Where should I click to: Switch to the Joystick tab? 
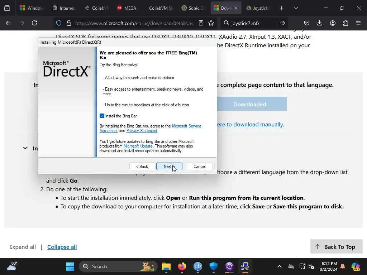pyautogui.click(x=257, y=8)
